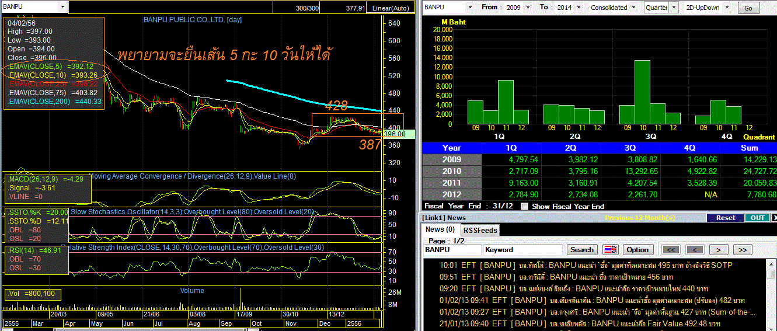Click the news list scroll-up arrow

[772, 263]
